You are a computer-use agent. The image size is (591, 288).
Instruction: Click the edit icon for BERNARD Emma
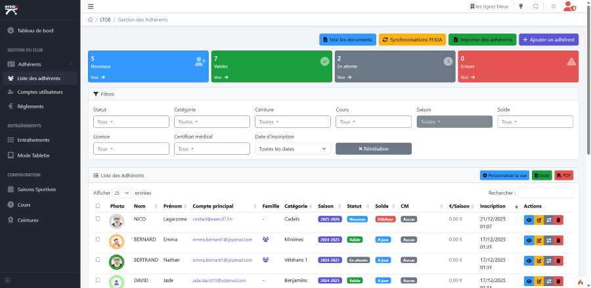pos(539,241)
